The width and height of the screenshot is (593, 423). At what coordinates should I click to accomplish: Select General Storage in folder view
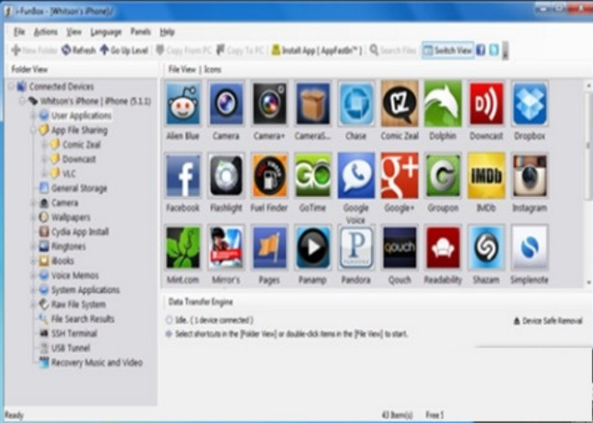[x=74, y=188]
